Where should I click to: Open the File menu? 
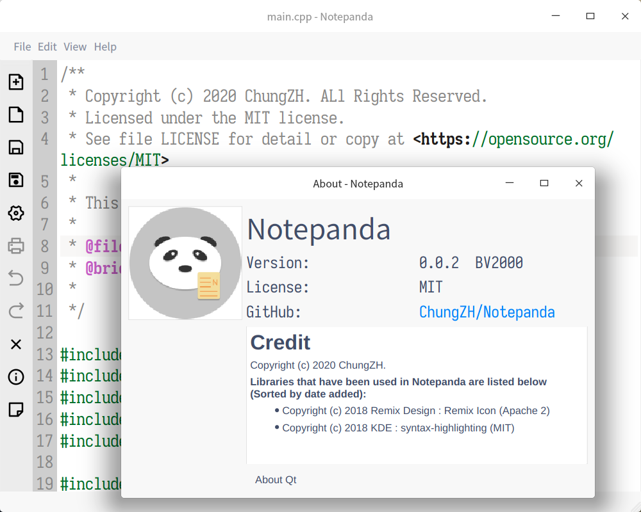point(22,47)
